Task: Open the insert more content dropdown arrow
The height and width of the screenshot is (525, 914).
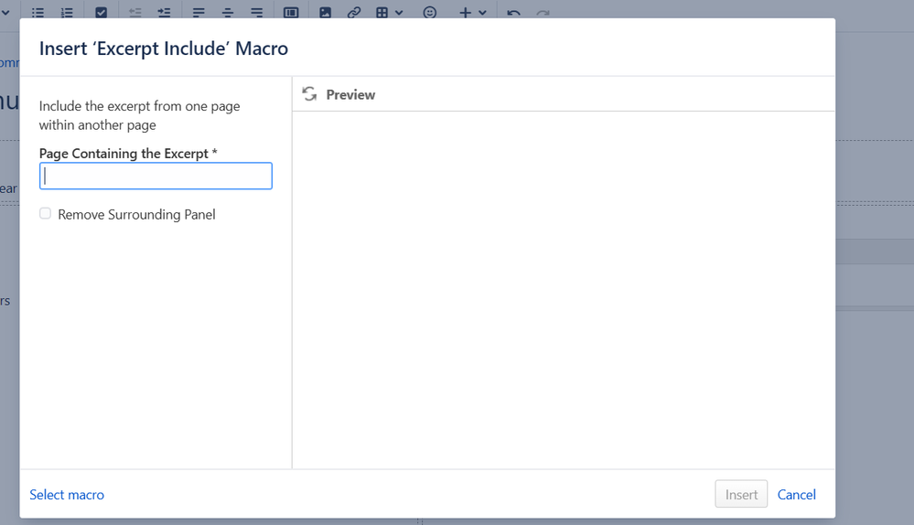Action: click(483, 12)
